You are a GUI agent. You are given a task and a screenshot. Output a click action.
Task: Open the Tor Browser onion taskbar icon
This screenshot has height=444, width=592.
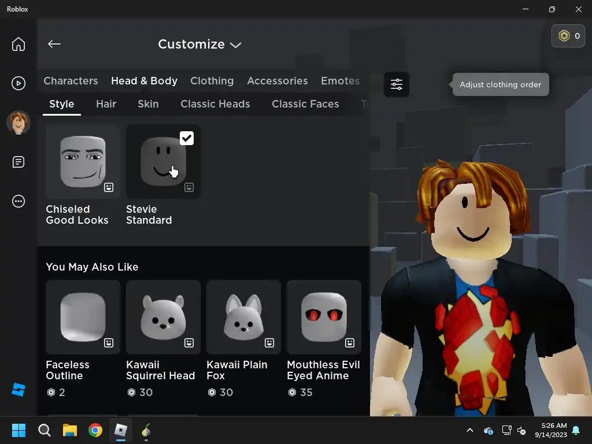click(x=146, y=430)
